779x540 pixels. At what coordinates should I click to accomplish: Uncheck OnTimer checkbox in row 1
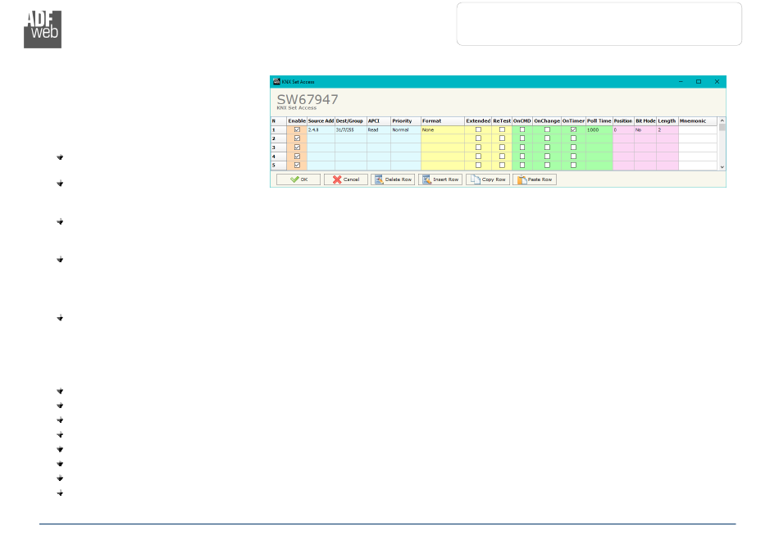click(573, 129)
